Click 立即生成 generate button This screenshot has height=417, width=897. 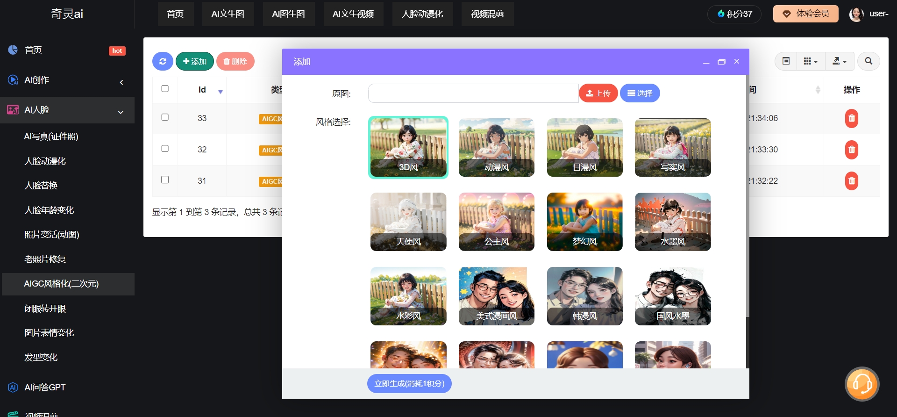click(409, 384)
